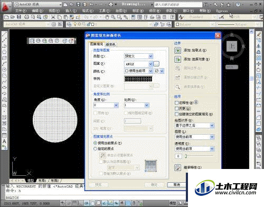Open the 修改 Modify menu
264x207 pixels.
[x=155, y=11]
